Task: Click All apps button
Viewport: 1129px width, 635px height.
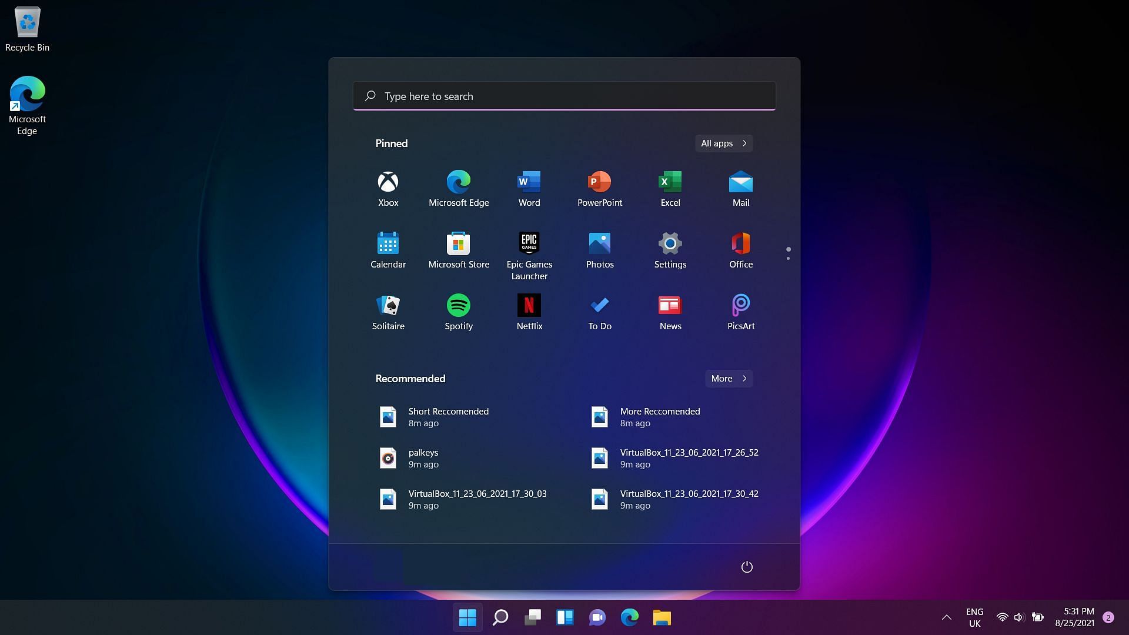Action: pyautogui.click(x=723, y=143)
